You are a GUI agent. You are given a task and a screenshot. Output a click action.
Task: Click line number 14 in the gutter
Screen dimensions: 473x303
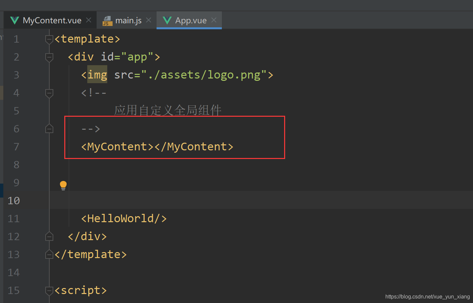14,272
